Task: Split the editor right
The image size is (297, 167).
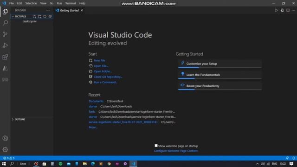Action: coord(288,10)
